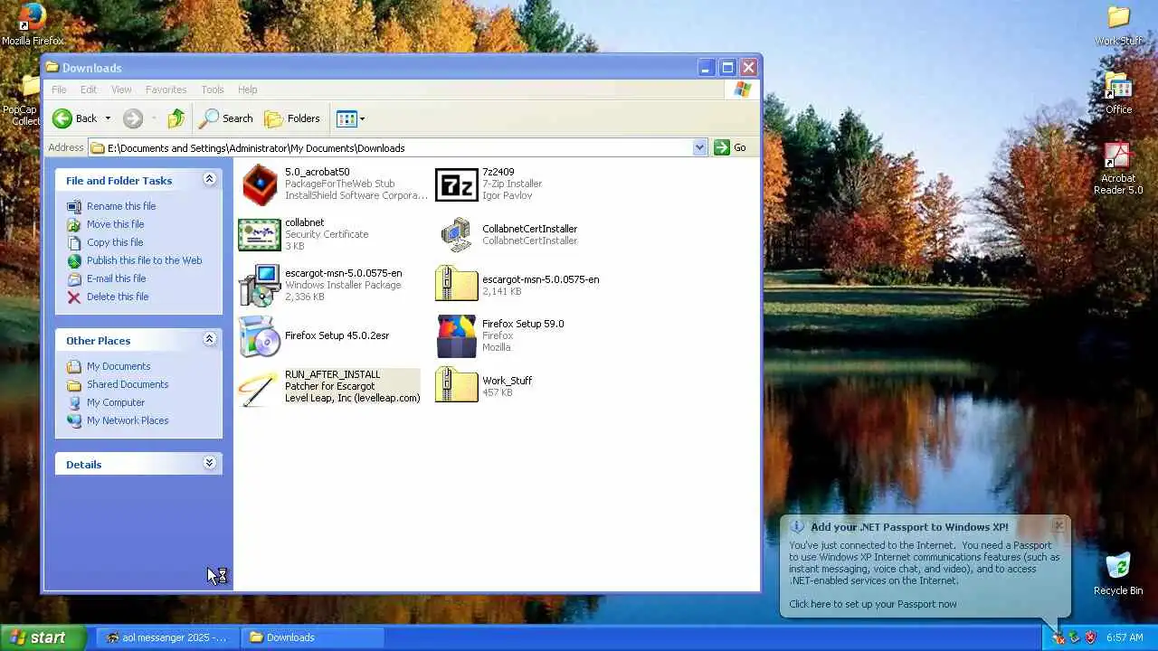Go up one folder level
Screen dimensions: 1158x651
point(176,118)
